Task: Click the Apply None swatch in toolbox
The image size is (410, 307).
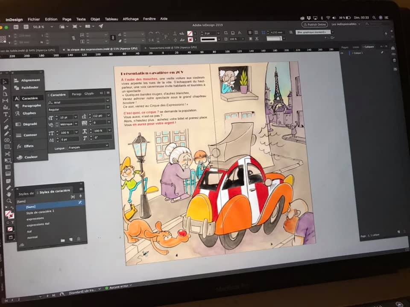Action: (x=10, y=229)
